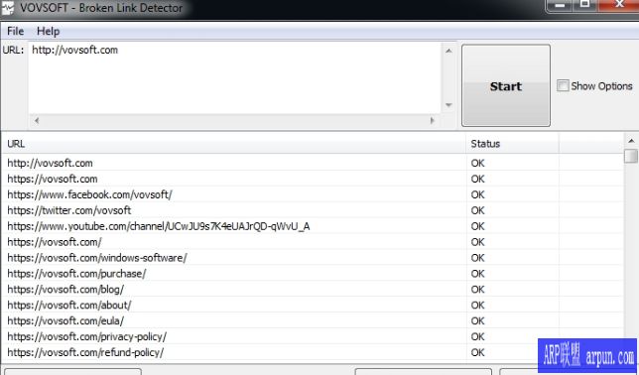Open the File menu
This screenshot has height=375, width=639.
click(x=16, y=31)
